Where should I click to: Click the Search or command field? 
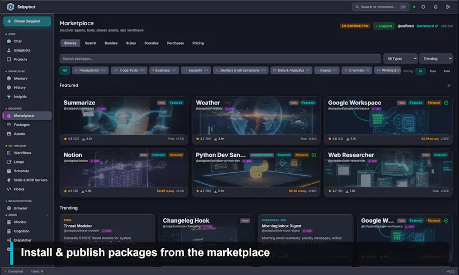380,7
